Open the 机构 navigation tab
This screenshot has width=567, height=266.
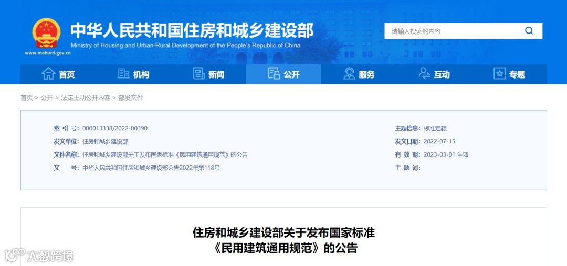133,74
